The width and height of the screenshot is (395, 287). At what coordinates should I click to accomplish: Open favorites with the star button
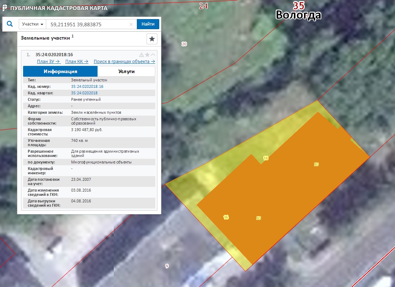coord(152,39)
